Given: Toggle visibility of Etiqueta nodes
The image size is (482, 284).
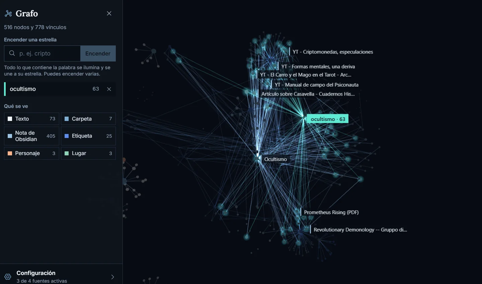Looking at the screenshot, I should [88, 136].
